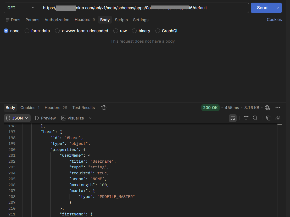Open the JSON format dropdown
This screenshot has height=217, width=290.
tap(17, 118)
